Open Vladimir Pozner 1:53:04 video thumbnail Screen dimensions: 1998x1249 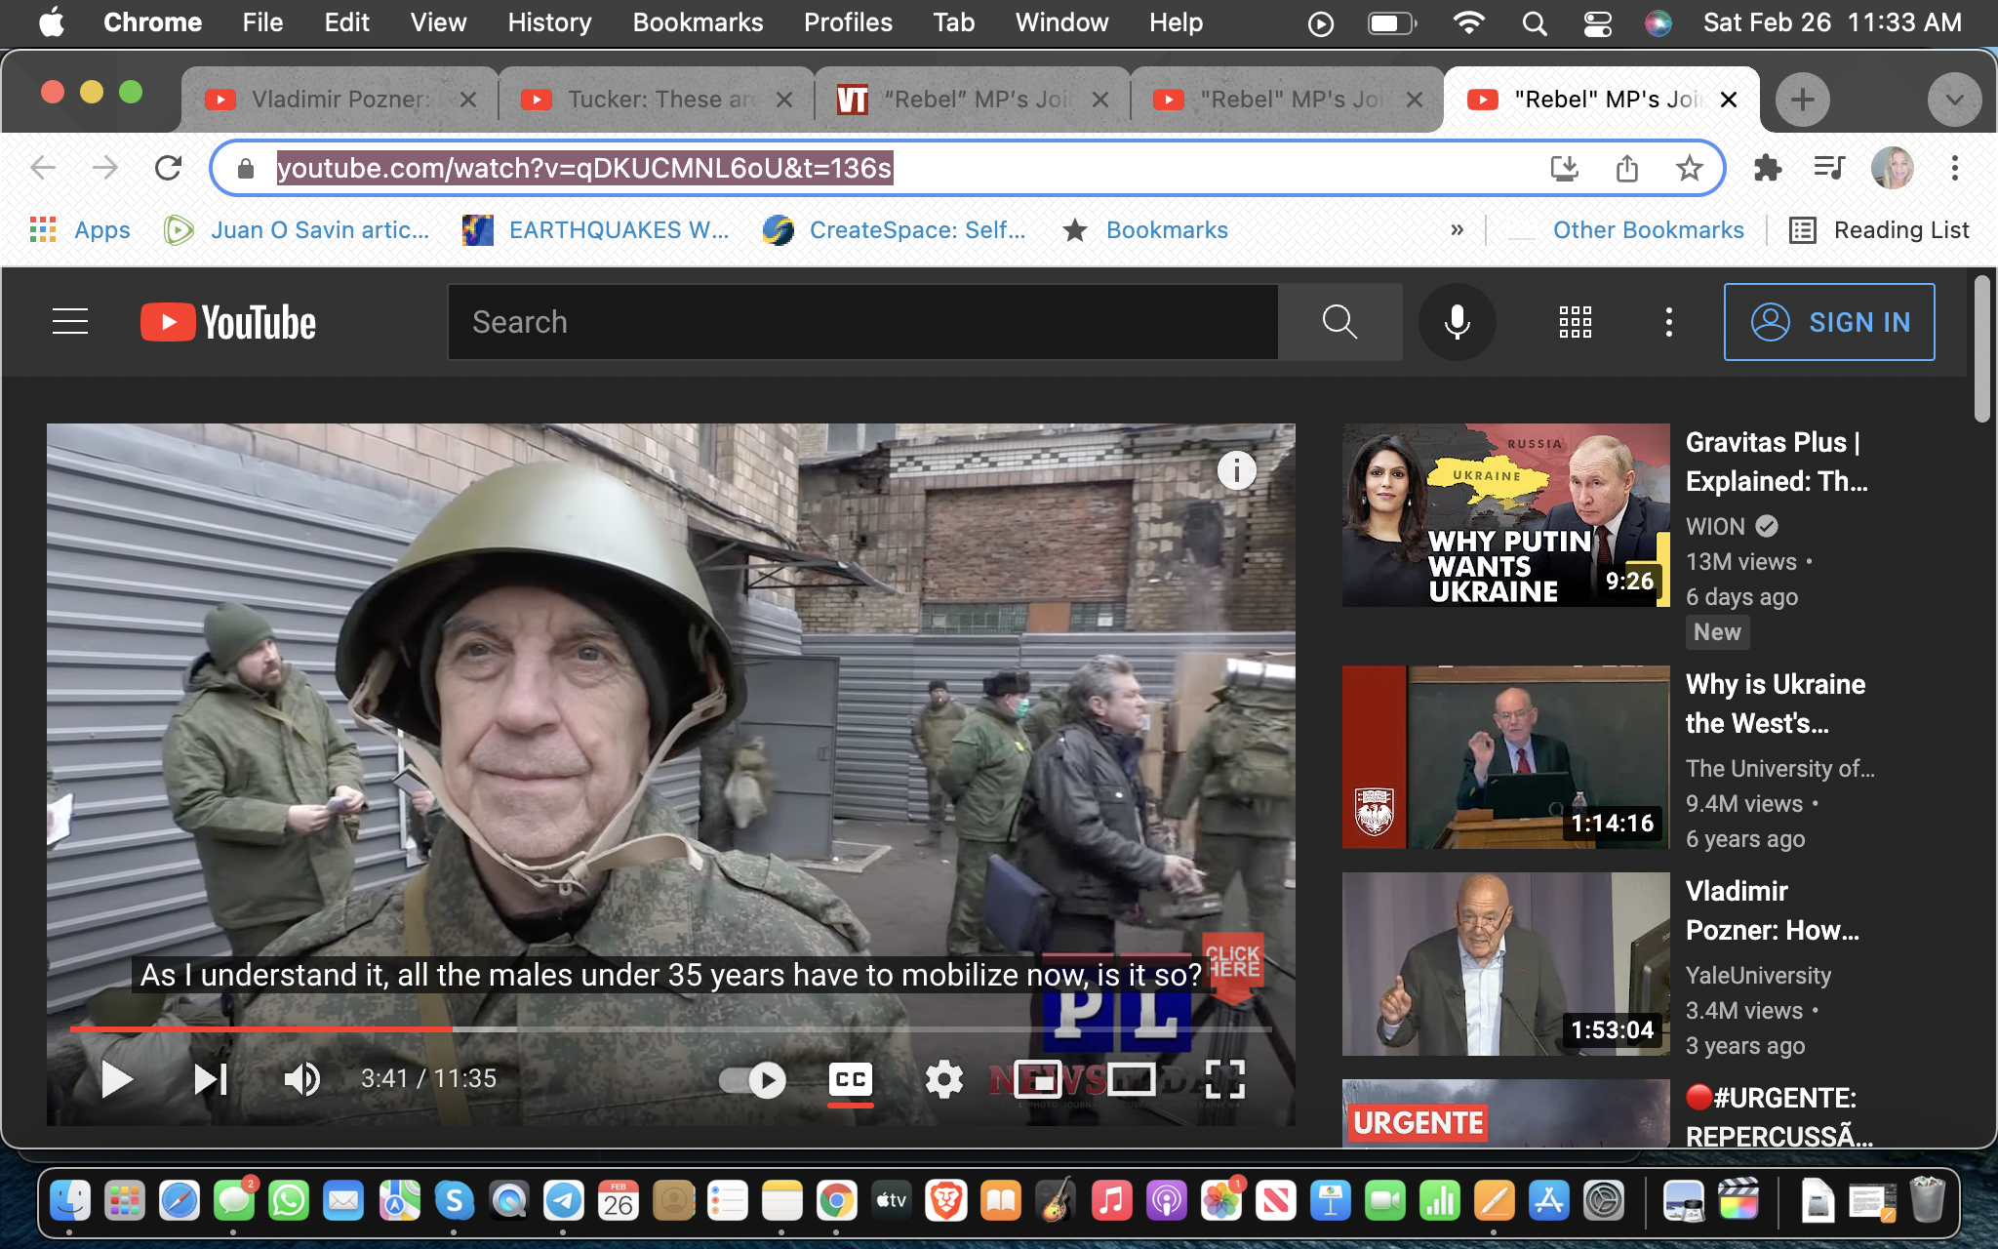(x=1506, y=964)
